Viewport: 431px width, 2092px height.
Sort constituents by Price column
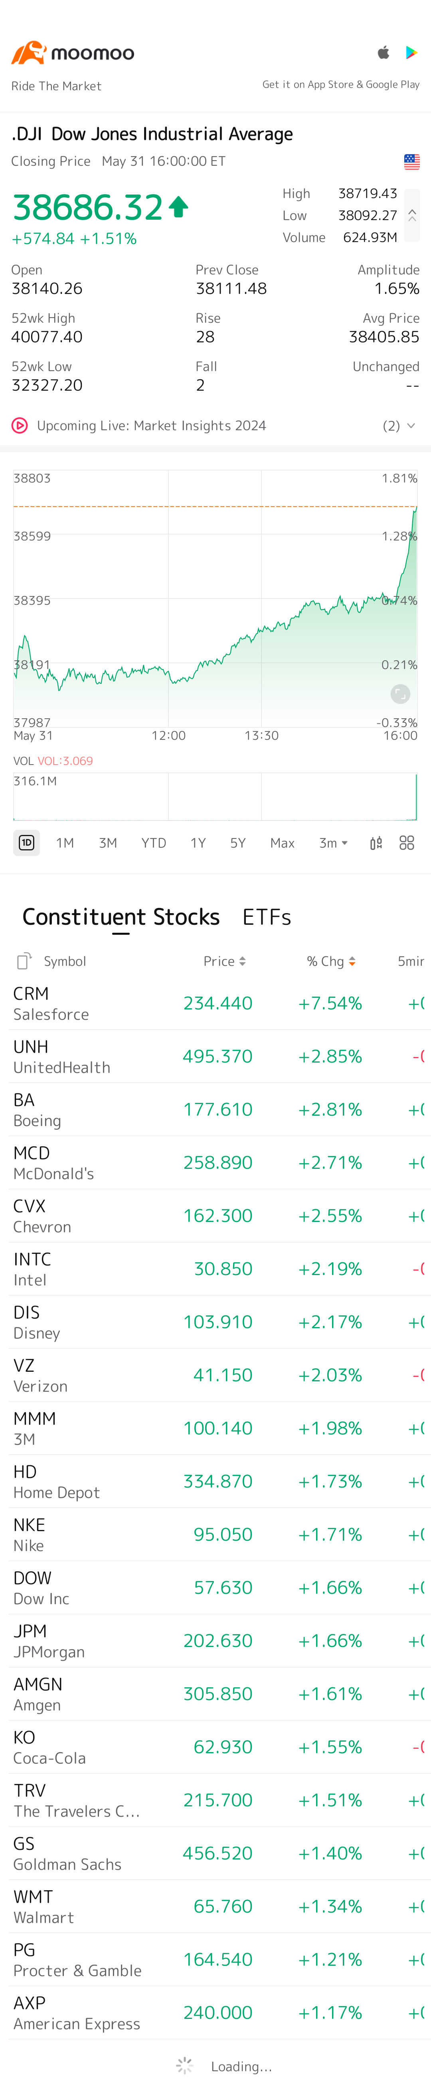click(x=225, y=962)
